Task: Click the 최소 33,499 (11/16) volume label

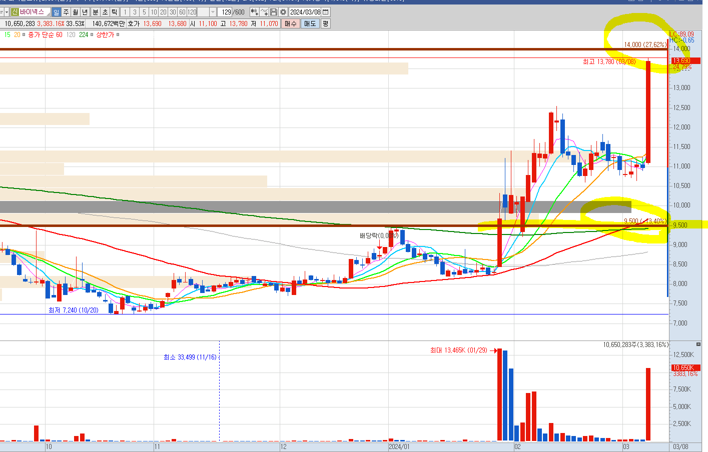Action: [190, 357]
